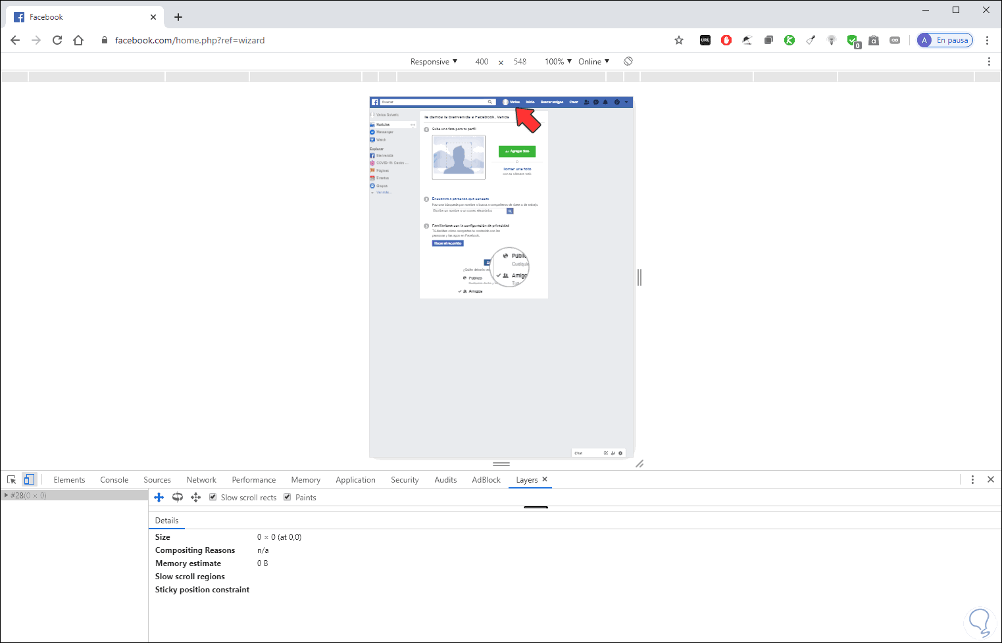Image resolution: width=1002 pixels, height=643 pixels.
Task: Open the 'Buscar amigos' header link
Action: (552, 102)
